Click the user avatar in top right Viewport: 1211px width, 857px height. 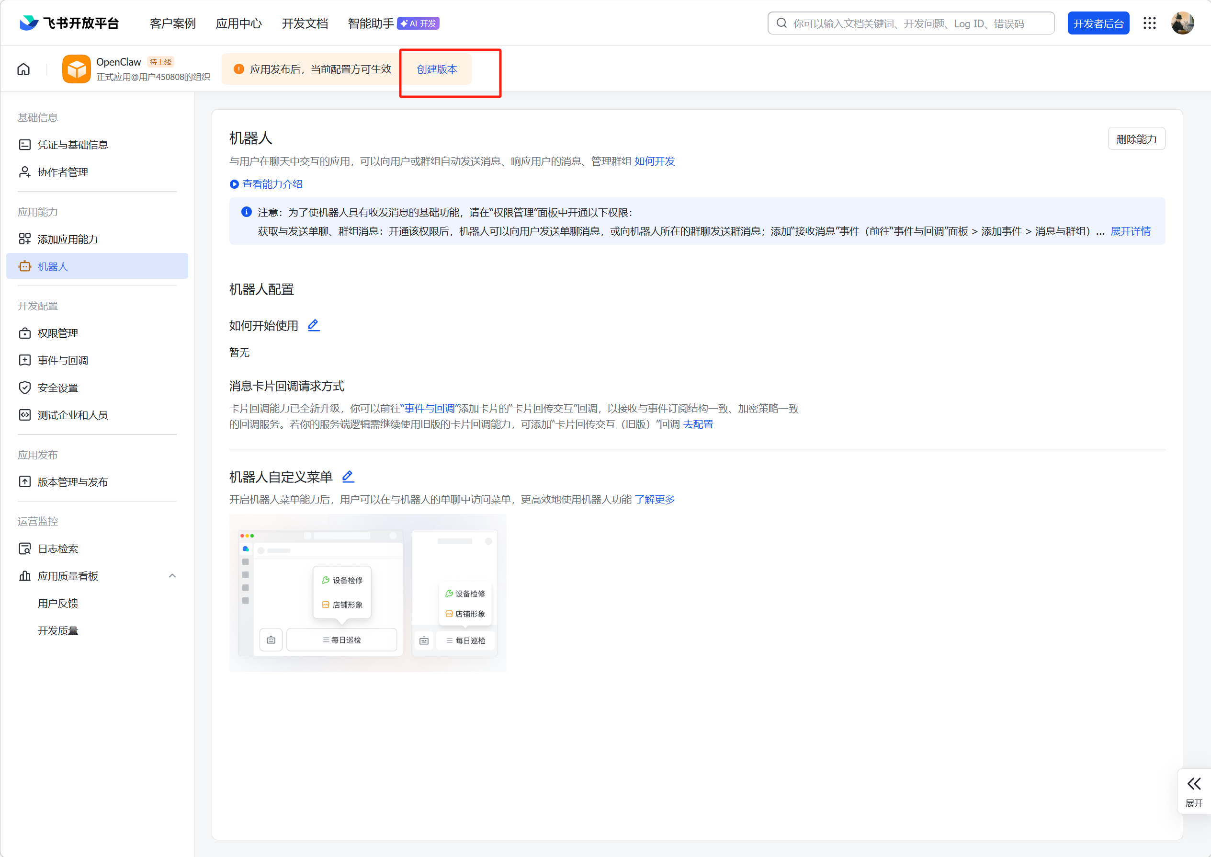pyautogui.click(x=1182, y=23)
